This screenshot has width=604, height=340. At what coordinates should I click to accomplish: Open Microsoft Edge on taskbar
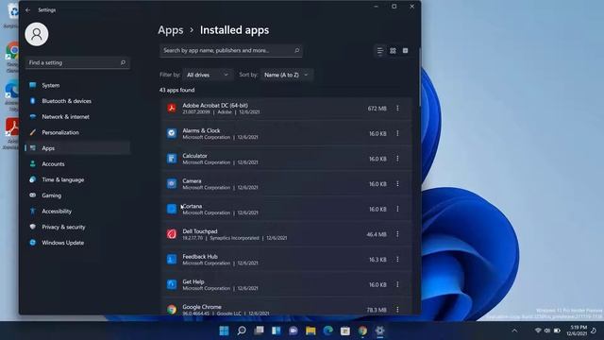pos(327,331)
